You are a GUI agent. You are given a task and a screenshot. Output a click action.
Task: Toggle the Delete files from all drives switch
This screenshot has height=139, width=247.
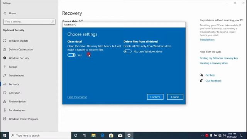[x=127, y=51]
